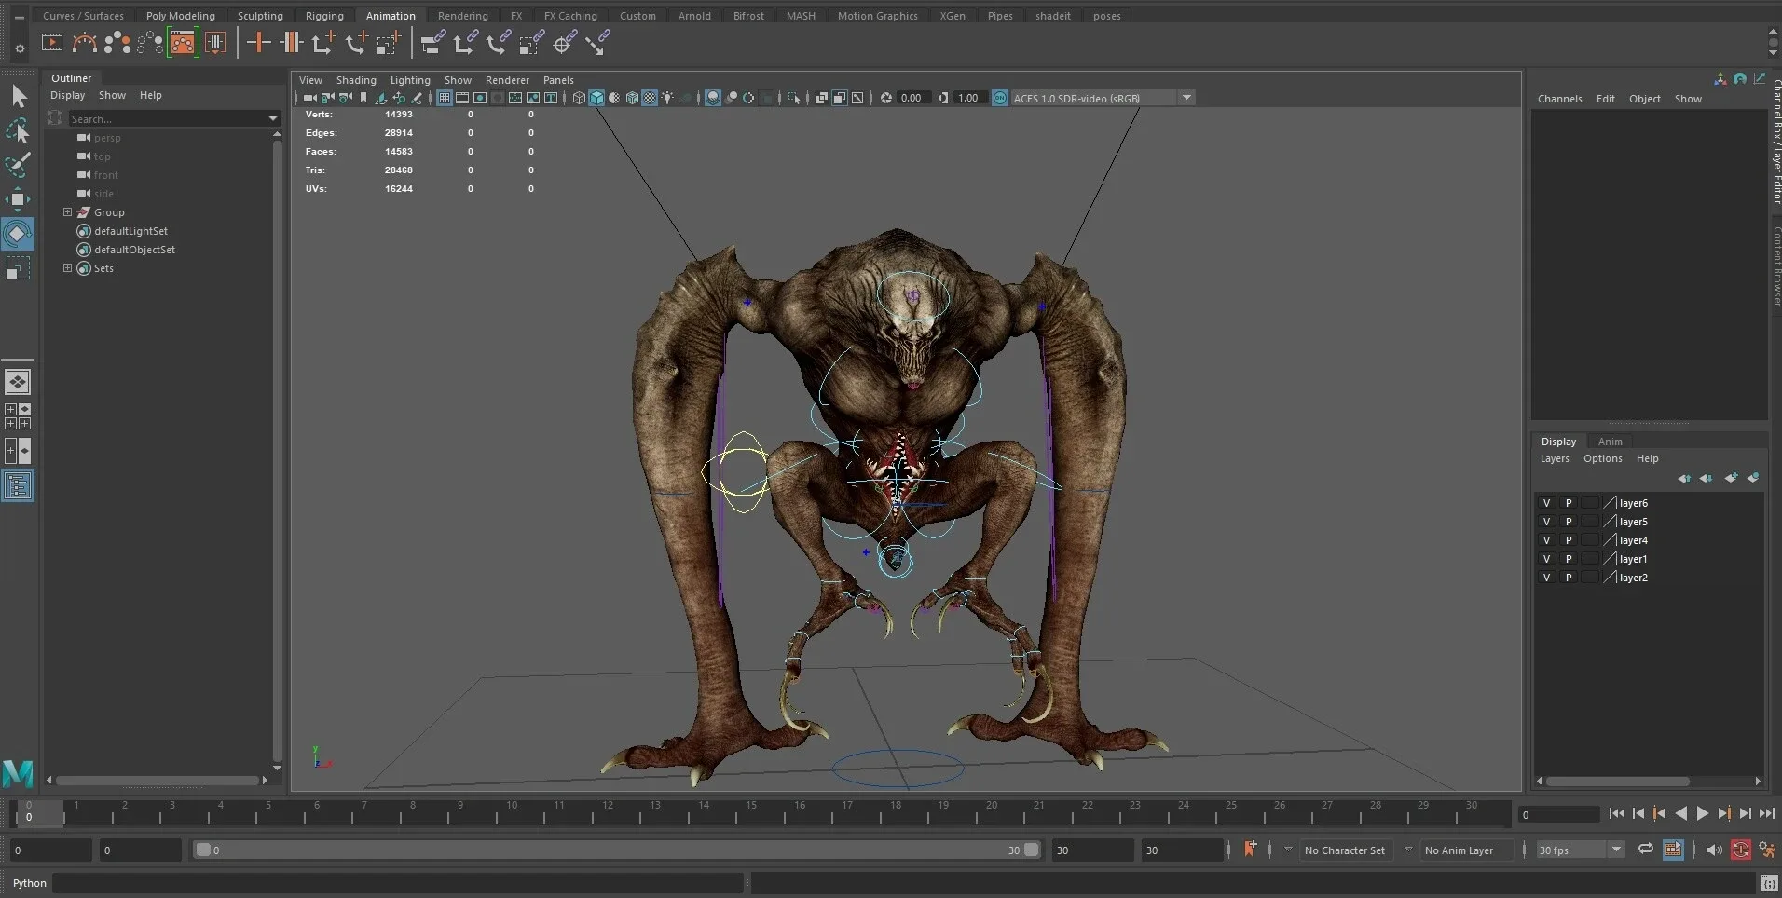Image resolution: width=1782 pixels, height=898 pixels.
Task: Choose the Paint Selection tool
Action: tap(18, 165)
